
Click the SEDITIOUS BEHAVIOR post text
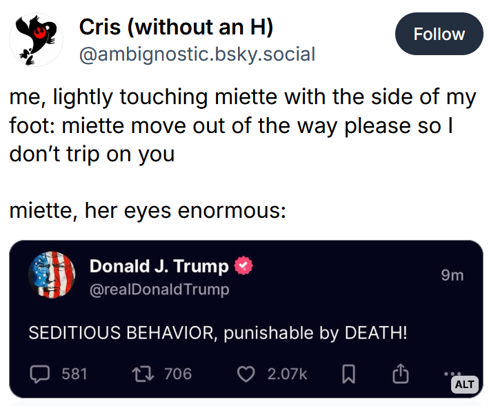(x=218, y=333)
